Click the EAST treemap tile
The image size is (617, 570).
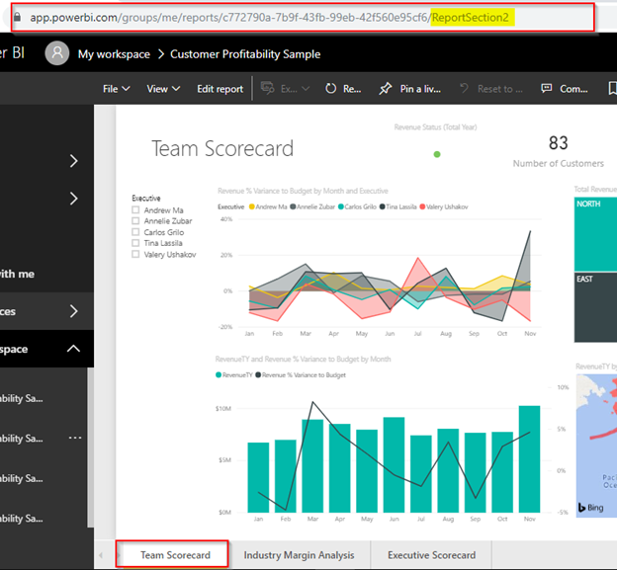[x=595, y=307]
